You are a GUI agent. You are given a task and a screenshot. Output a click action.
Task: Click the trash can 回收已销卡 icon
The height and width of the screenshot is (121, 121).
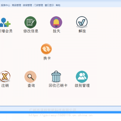pyautogui.click(x=56, y=77)
